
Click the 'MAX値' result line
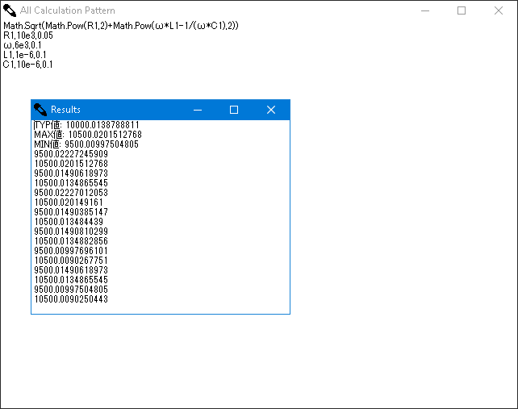[88, 135]
